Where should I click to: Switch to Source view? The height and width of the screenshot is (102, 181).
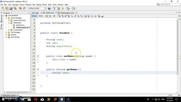click(34, 16)
